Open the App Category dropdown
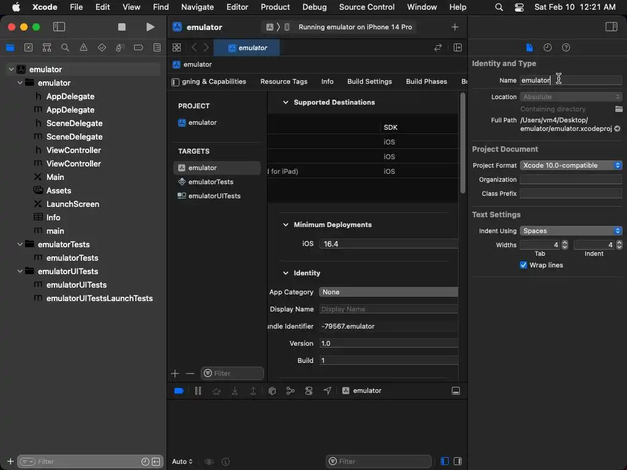 pyautogui.click(x=388, y=292)
